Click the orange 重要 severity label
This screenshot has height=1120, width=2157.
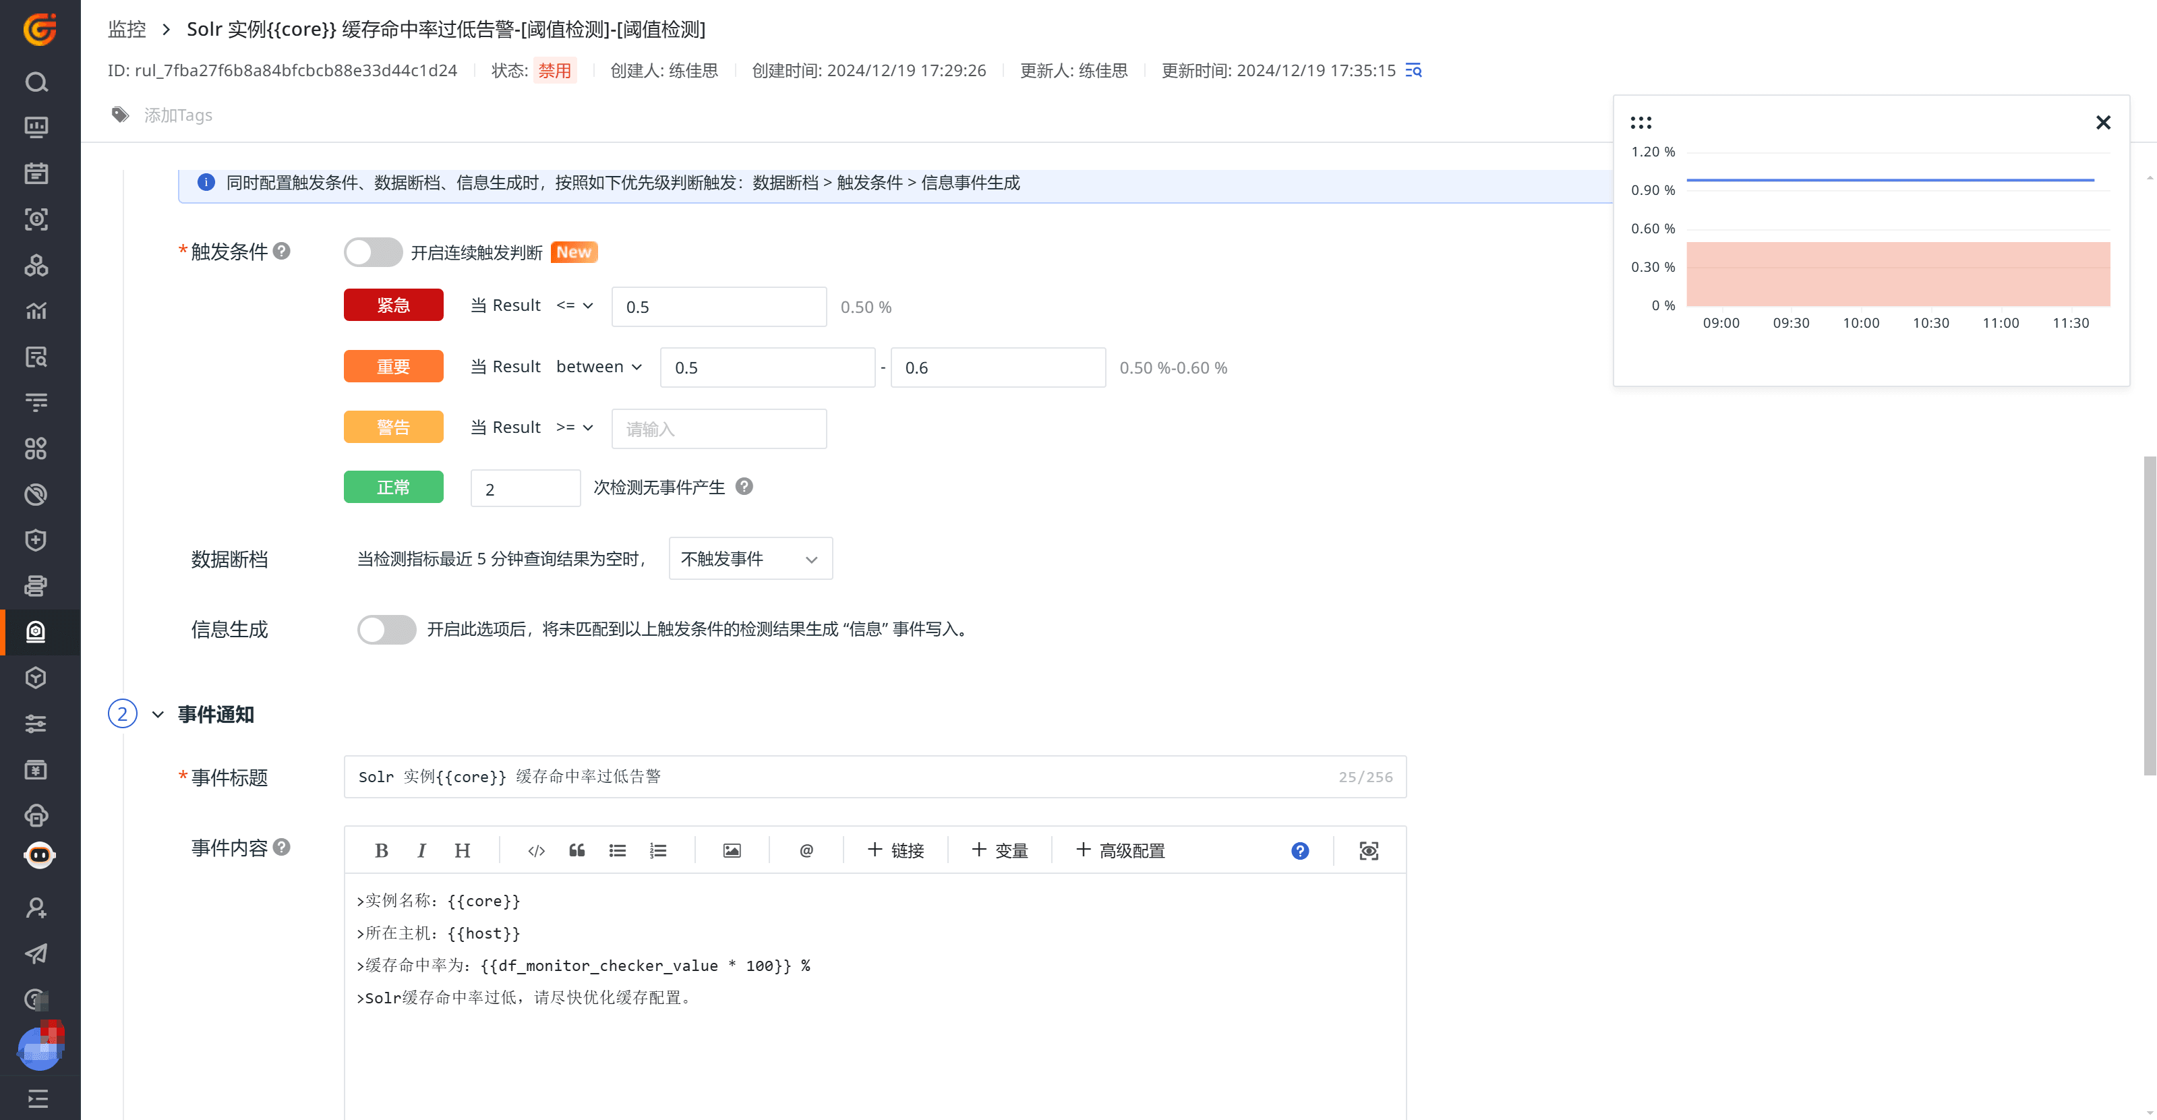coord(394,365)
